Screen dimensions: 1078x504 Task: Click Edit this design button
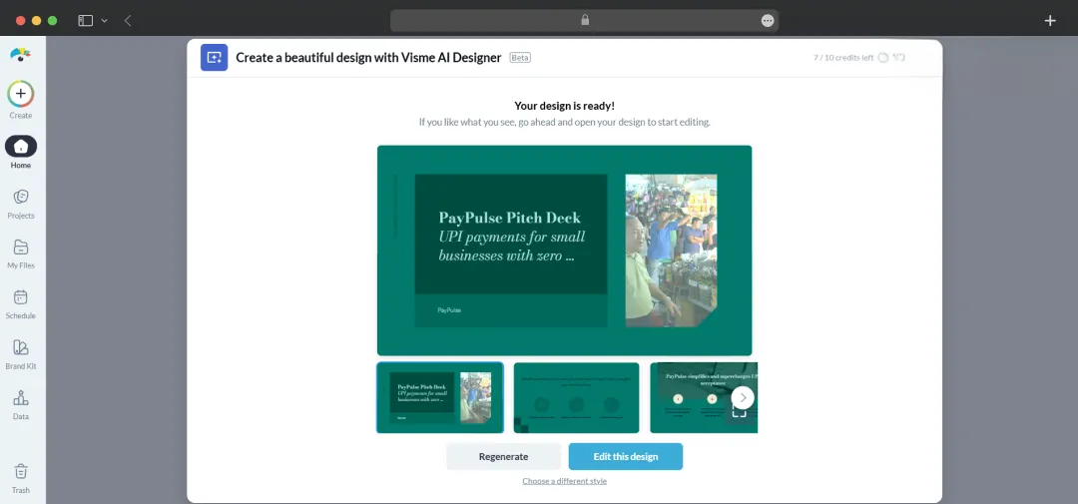[x=626, y=456]
